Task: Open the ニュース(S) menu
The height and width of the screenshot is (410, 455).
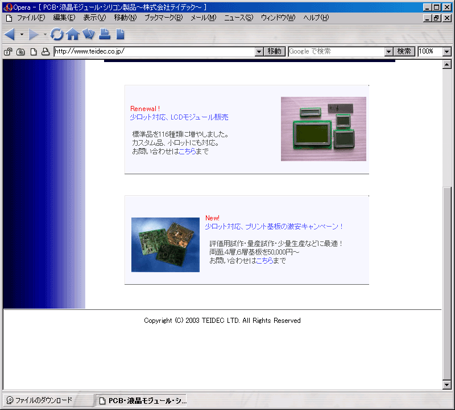Action: (238, 18)
